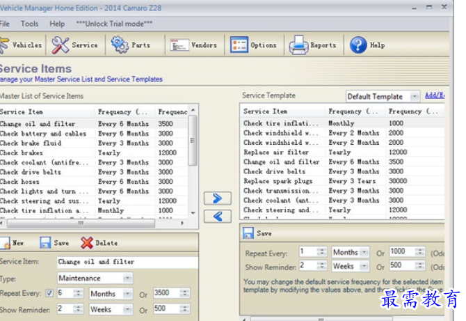Screen dimensions: 466x321
Task: Adjust the template Show Reminder 2 stepper
Action: (x=322, y=266)
